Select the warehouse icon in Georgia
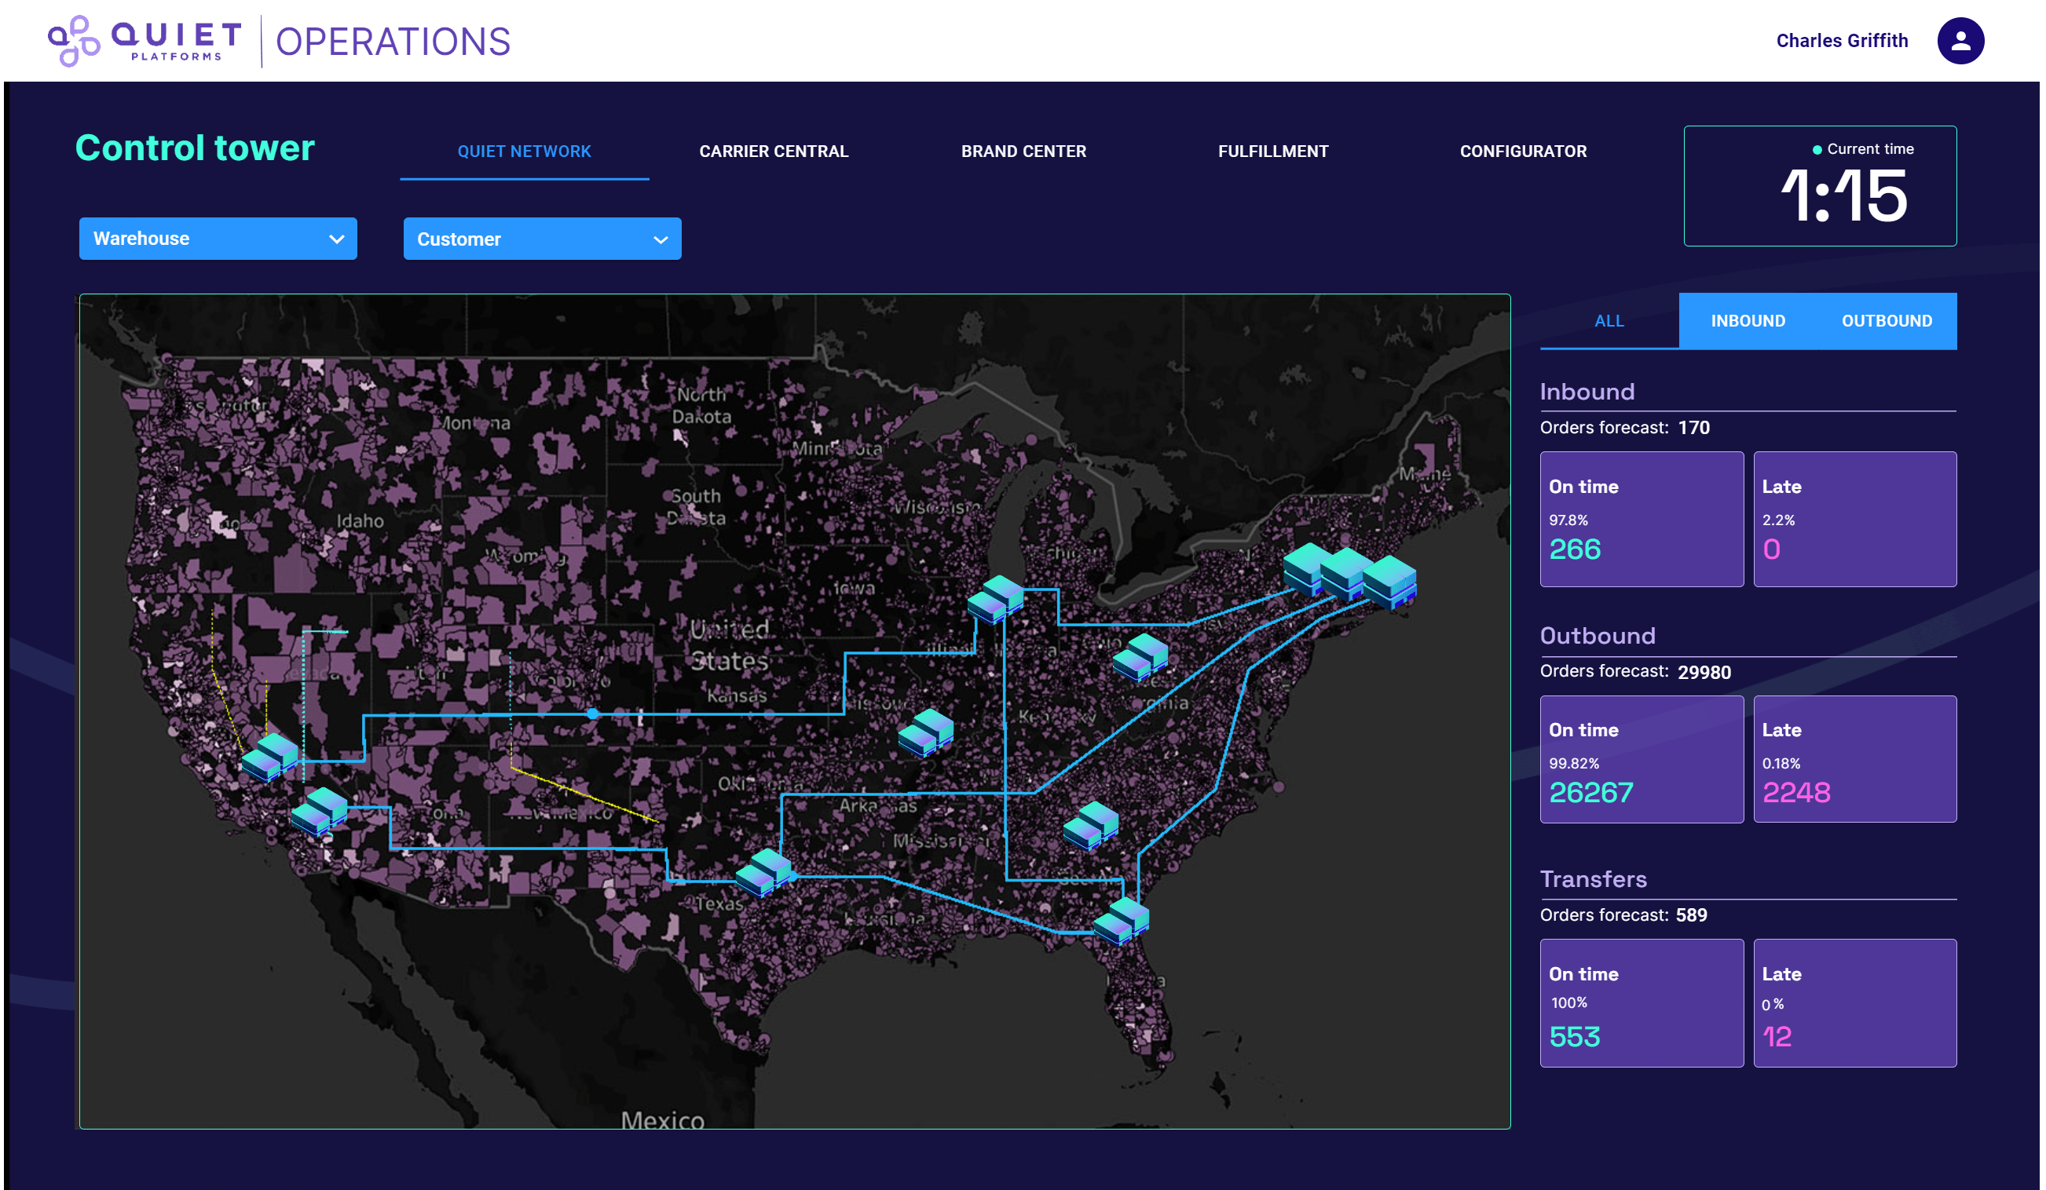Viewport: 2046px width, 1190px height. point(1090,825)
